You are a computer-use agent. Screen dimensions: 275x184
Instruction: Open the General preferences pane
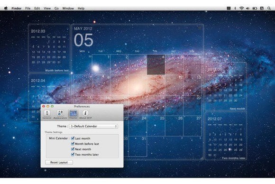47,115
